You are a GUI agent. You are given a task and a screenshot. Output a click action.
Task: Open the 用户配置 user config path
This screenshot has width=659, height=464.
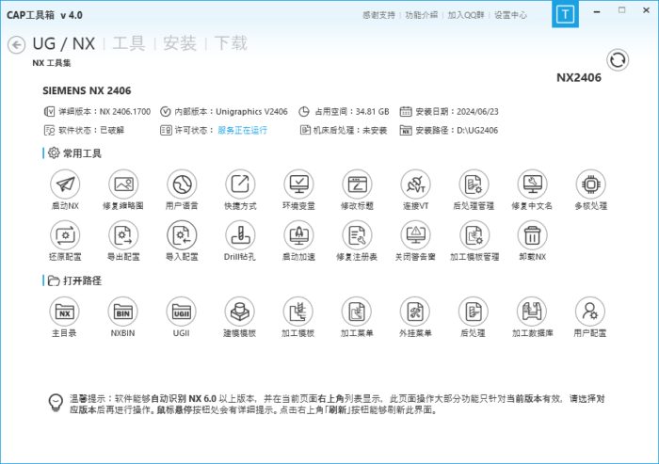coord(590,312)
